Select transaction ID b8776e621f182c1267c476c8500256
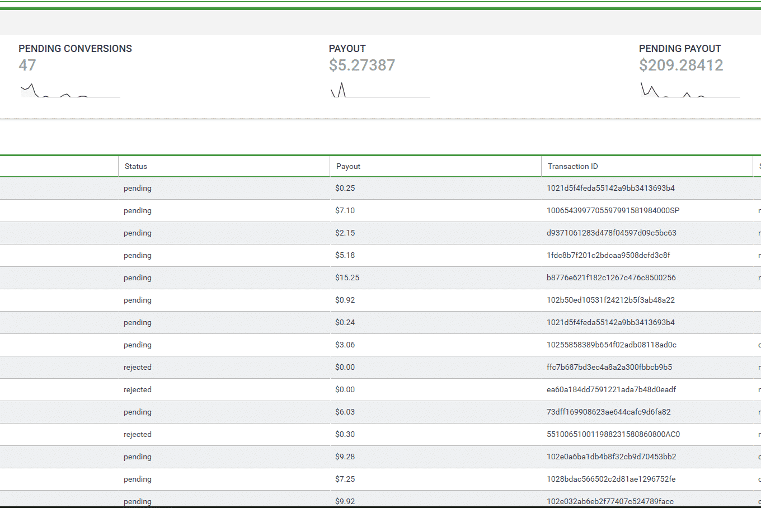The width and height of the screenshot is (761, 508). point(612,277)
